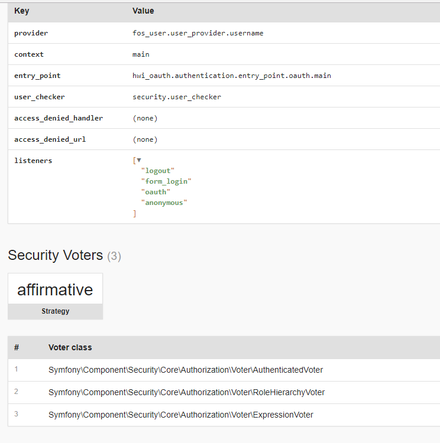Viewport: 440px width, 443px height.
Task: Click the Value column header
Action: coord(143,11)
